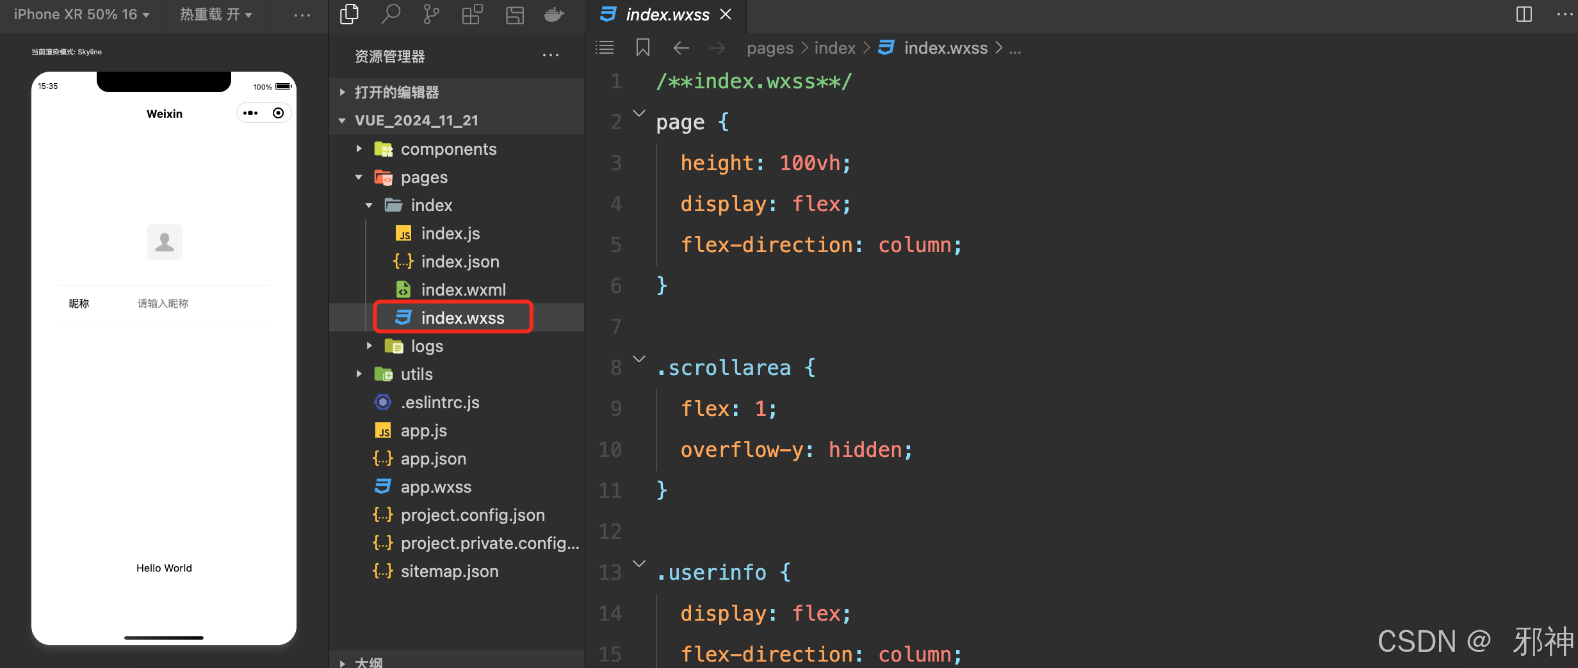1578x668 pixels.
Task: Open the Docker whale icon
Action: click(555, 14)
